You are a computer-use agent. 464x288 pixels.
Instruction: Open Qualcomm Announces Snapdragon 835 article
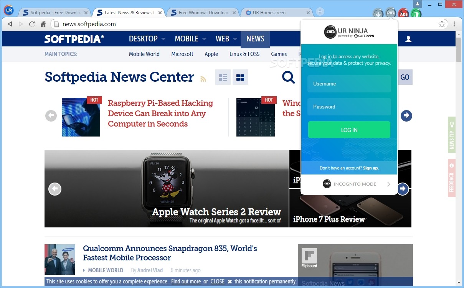point(170,253)
